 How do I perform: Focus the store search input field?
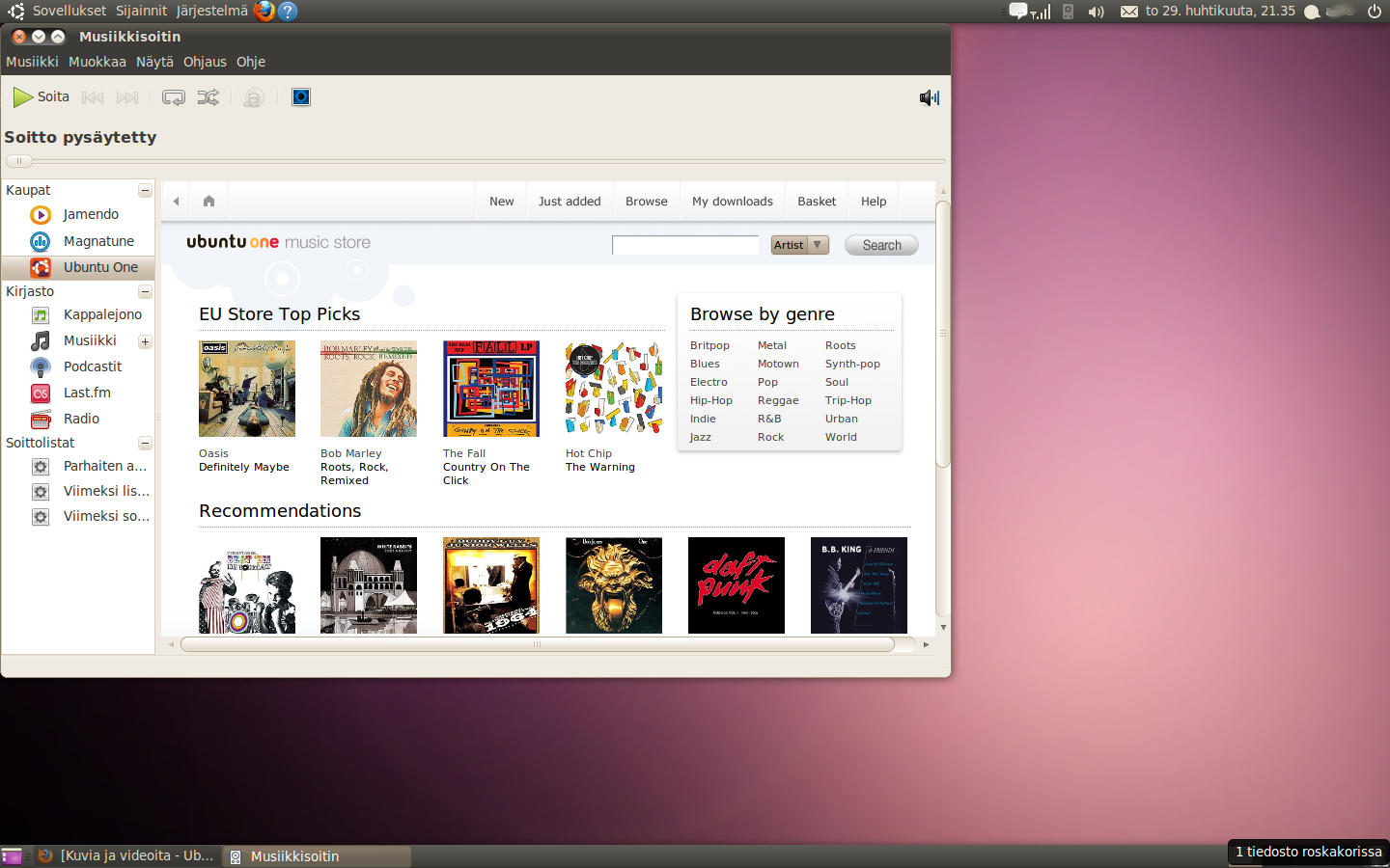click(685, 245)
